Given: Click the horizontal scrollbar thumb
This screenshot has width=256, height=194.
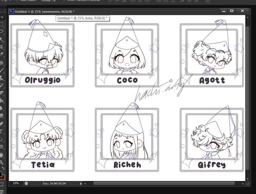Looking at the screenshot, I should (x=164, y=184).
